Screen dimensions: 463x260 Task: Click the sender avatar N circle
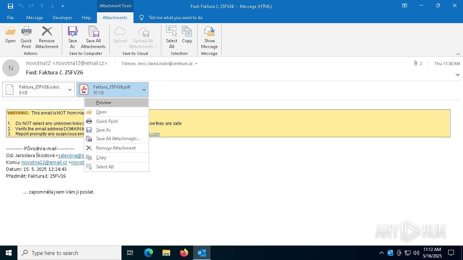pyautogui.click(x=11, y=68)
